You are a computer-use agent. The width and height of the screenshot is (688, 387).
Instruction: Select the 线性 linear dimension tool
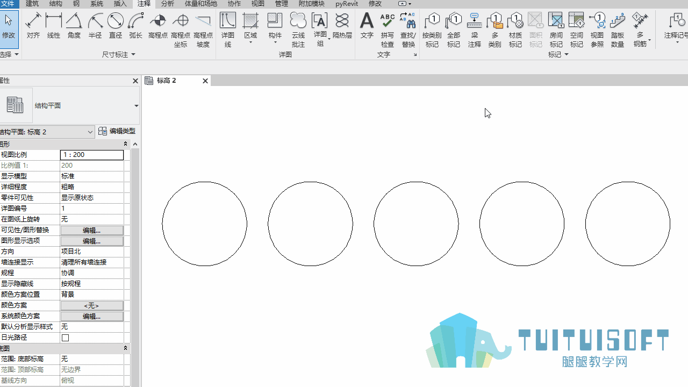pyautogui.click(x=54, y=26)
